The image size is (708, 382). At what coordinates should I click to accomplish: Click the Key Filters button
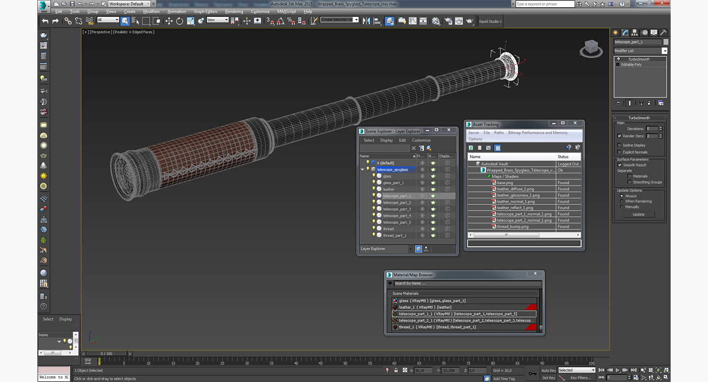click(x=580, y=378)
